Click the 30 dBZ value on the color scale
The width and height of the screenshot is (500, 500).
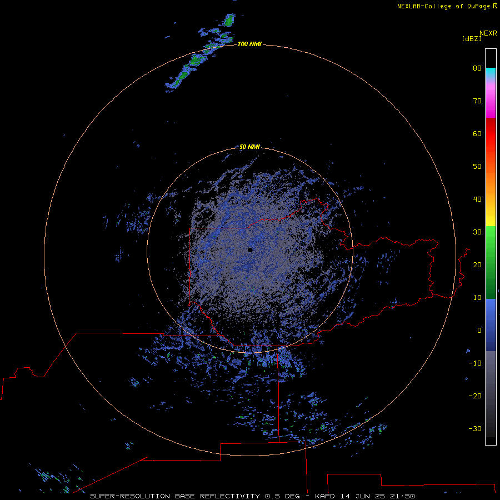coord(477,232)
